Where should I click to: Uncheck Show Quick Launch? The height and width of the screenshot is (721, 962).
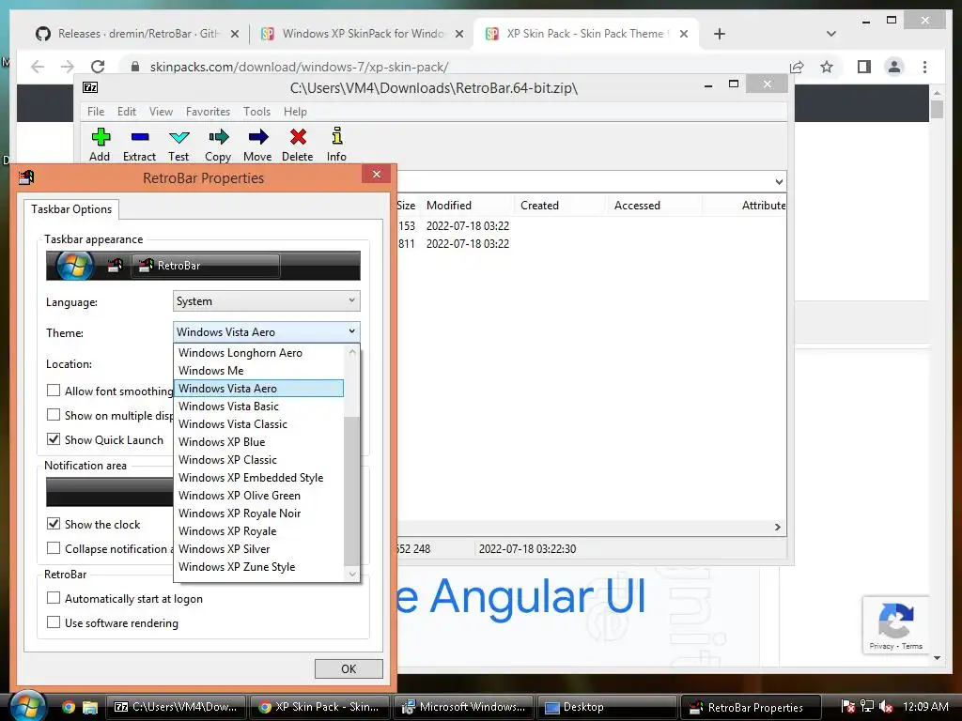(54, 439)
